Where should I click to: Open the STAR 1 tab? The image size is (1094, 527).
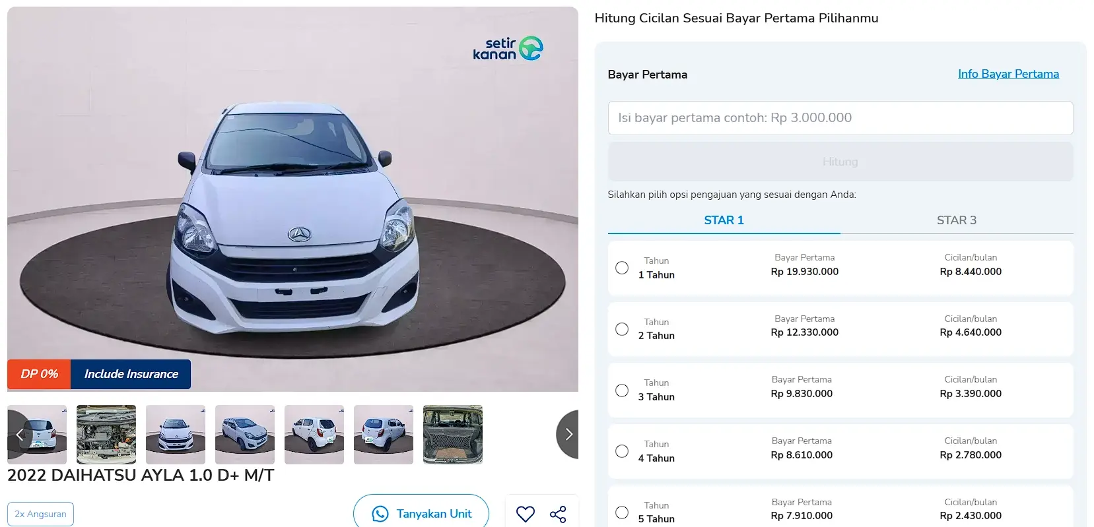(x=724, y=220)
